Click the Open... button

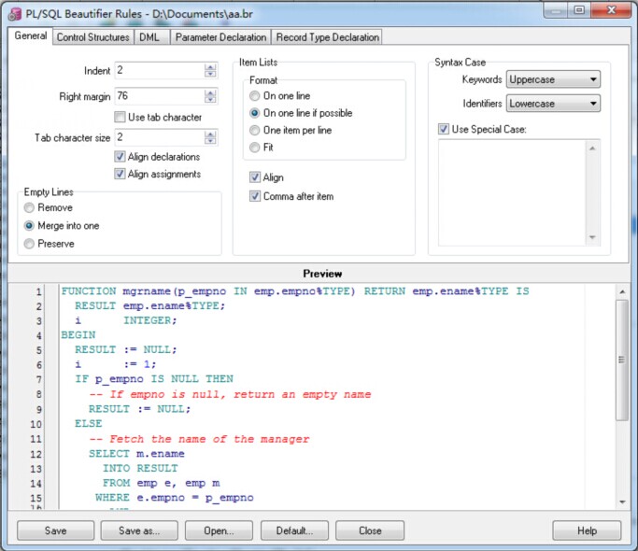(219, 530)
